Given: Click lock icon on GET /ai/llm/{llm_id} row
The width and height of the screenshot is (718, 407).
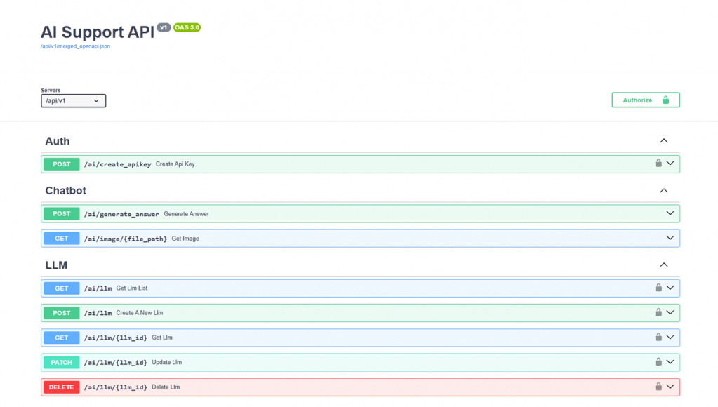Looking at the screenshot, I should (658, 338).
